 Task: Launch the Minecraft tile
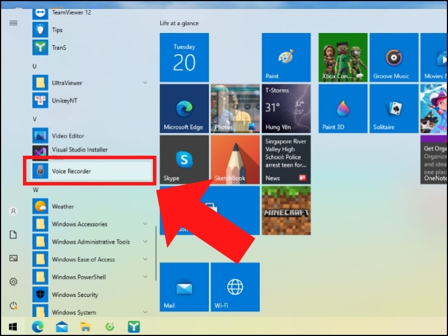[286, 211]
